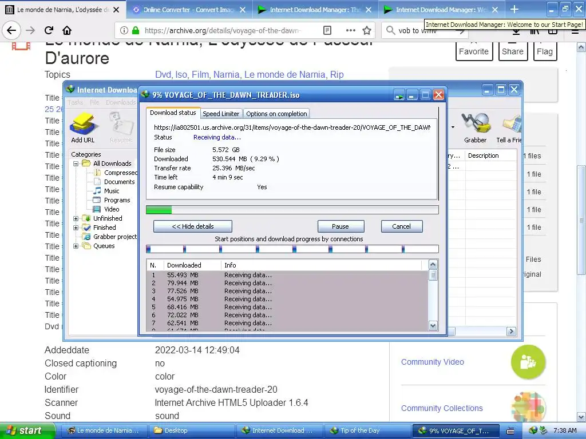Expand the Finished tree node

coord(76,228)
